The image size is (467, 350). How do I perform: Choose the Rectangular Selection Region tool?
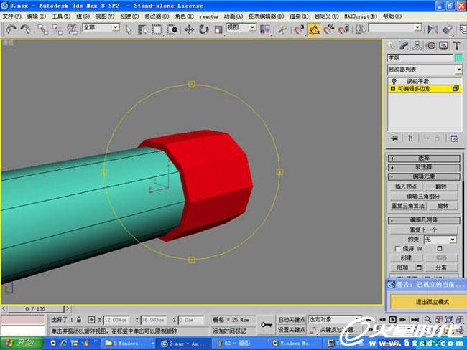click(x=157, y=29)
